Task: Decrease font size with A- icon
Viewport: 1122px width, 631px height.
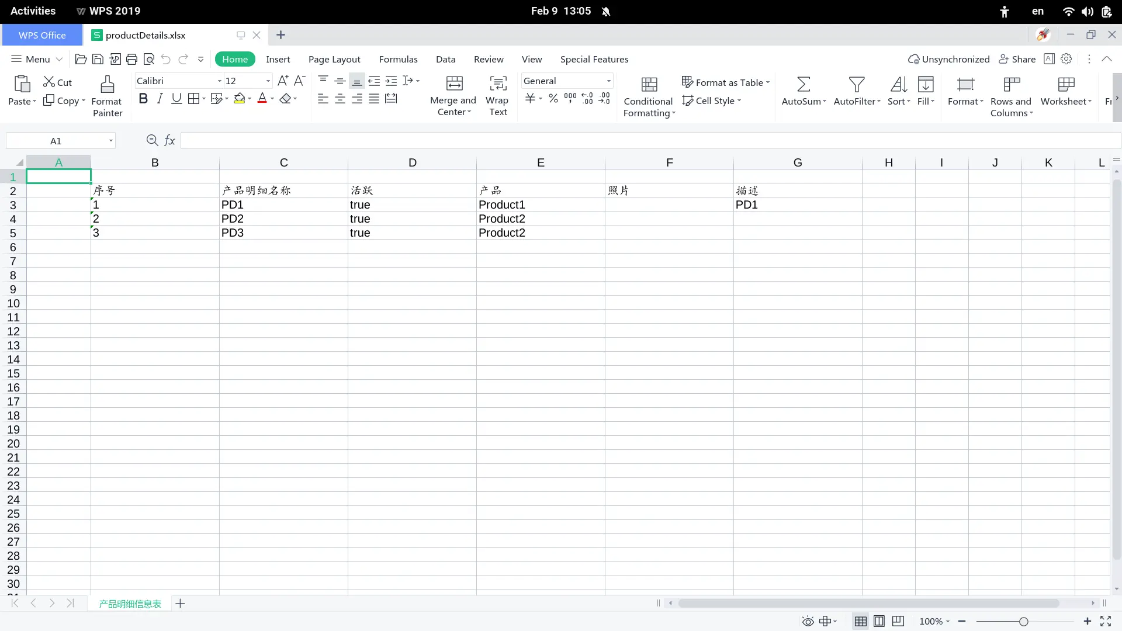Action: point(300,81)
